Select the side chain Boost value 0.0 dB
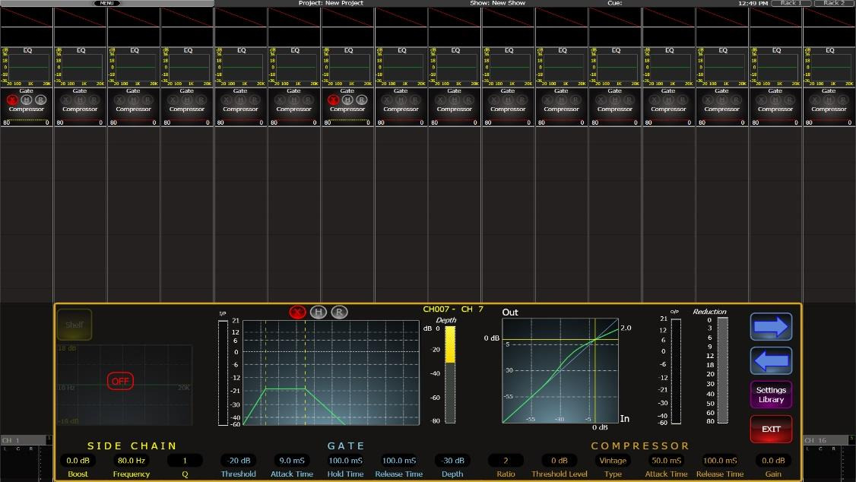Image resolution: width=856 pixels, height=482 pixels. (x=78, y=461)
